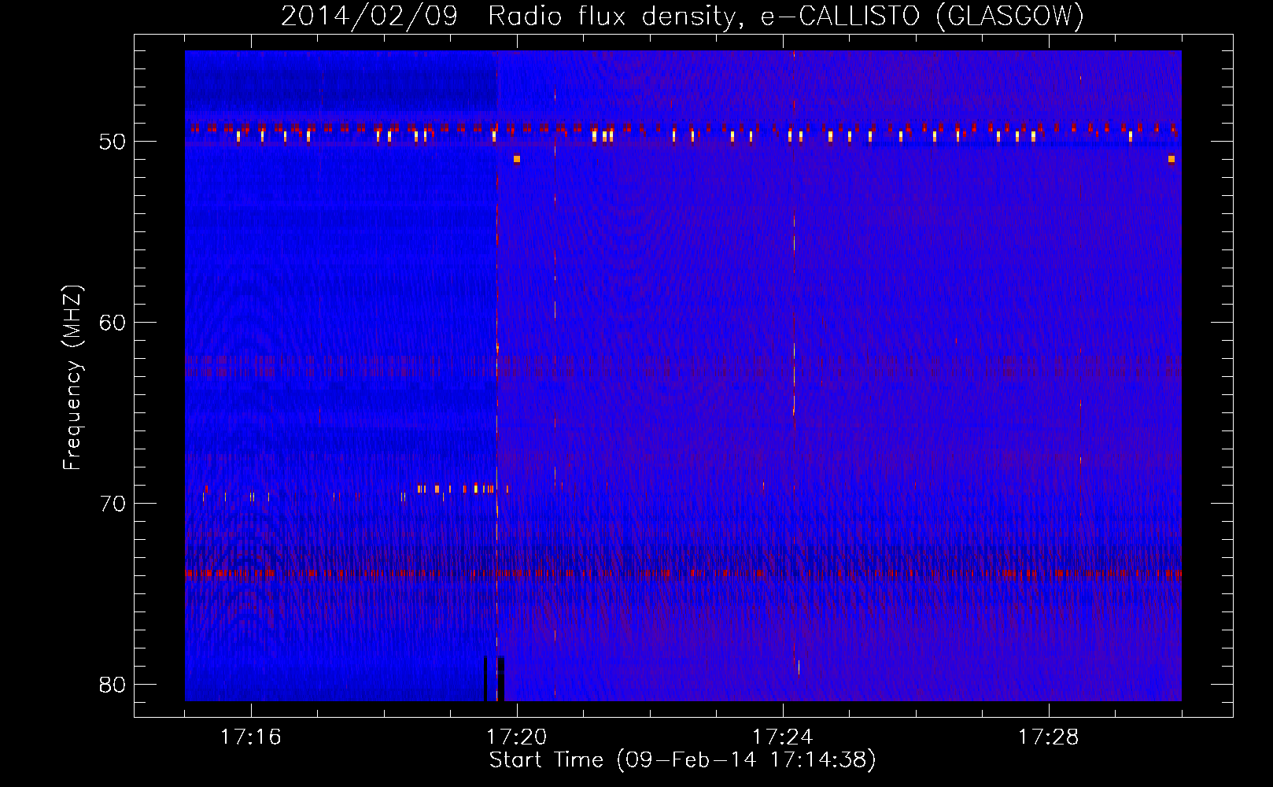Image resolution: width=1273 pixels, height=787 pixels.
Task: Click the '60' frequency tick label
Action: click(x=113, y=323)
